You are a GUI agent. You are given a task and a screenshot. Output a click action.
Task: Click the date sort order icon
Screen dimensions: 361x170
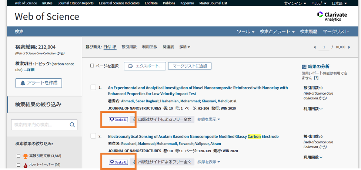pos(114,47)
